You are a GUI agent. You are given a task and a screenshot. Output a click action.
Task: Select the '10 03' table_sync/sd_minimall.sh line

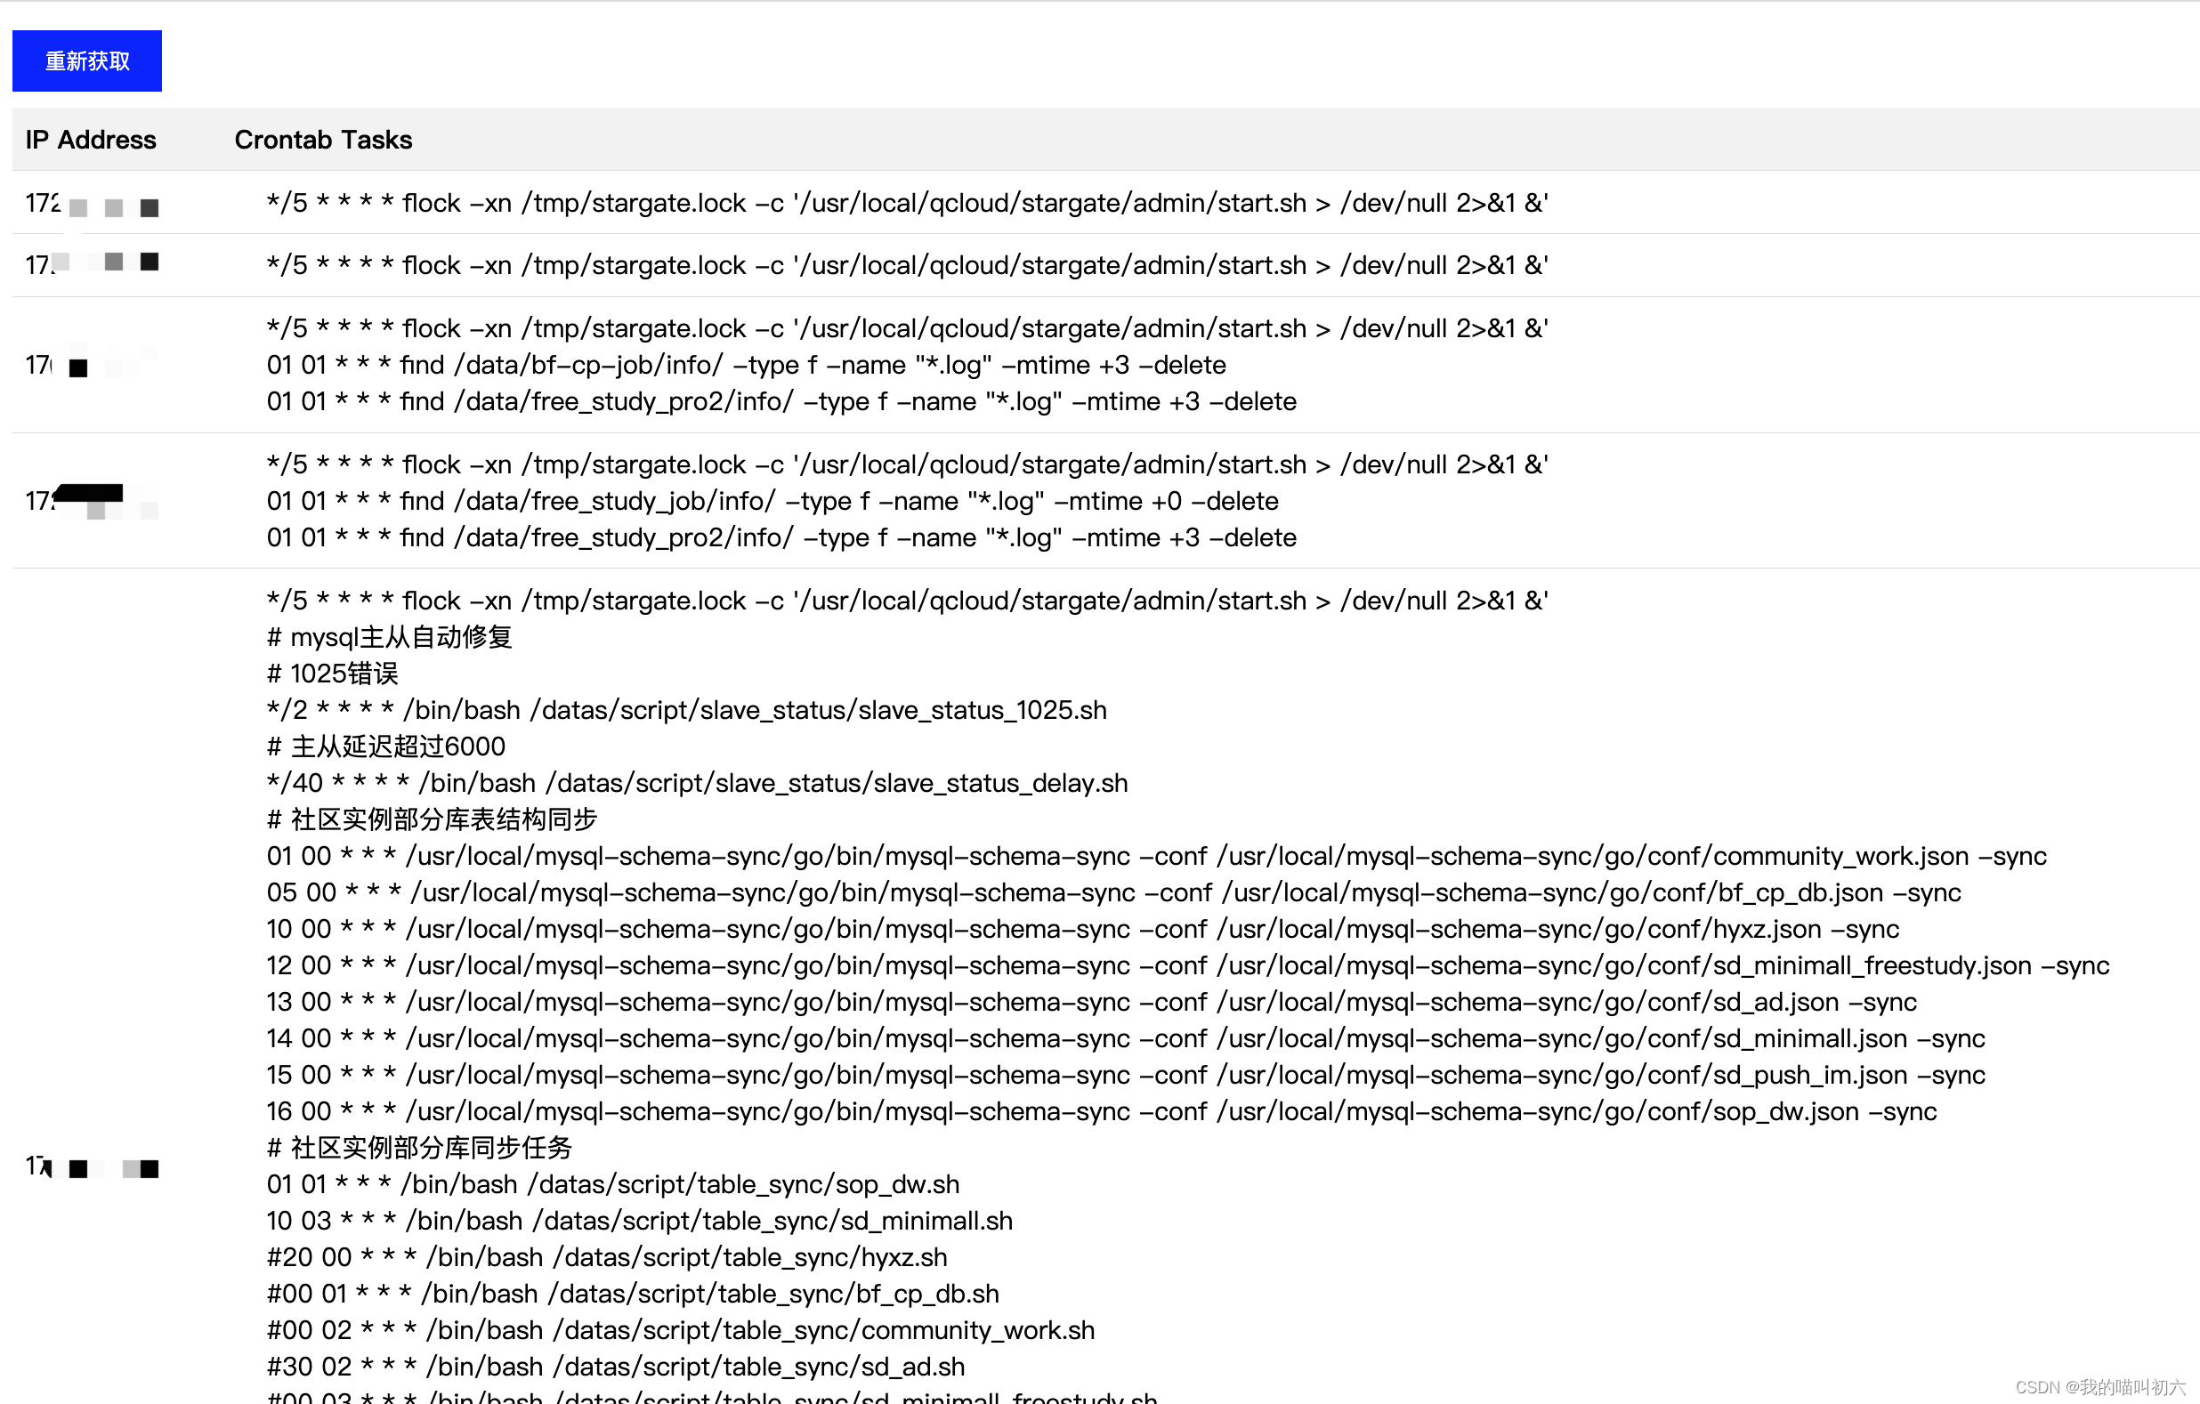click(x=640, y=1222)
